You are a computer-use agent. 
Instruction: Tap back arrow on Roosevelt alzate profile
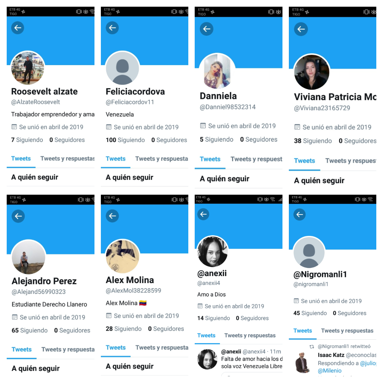point(18,28)
